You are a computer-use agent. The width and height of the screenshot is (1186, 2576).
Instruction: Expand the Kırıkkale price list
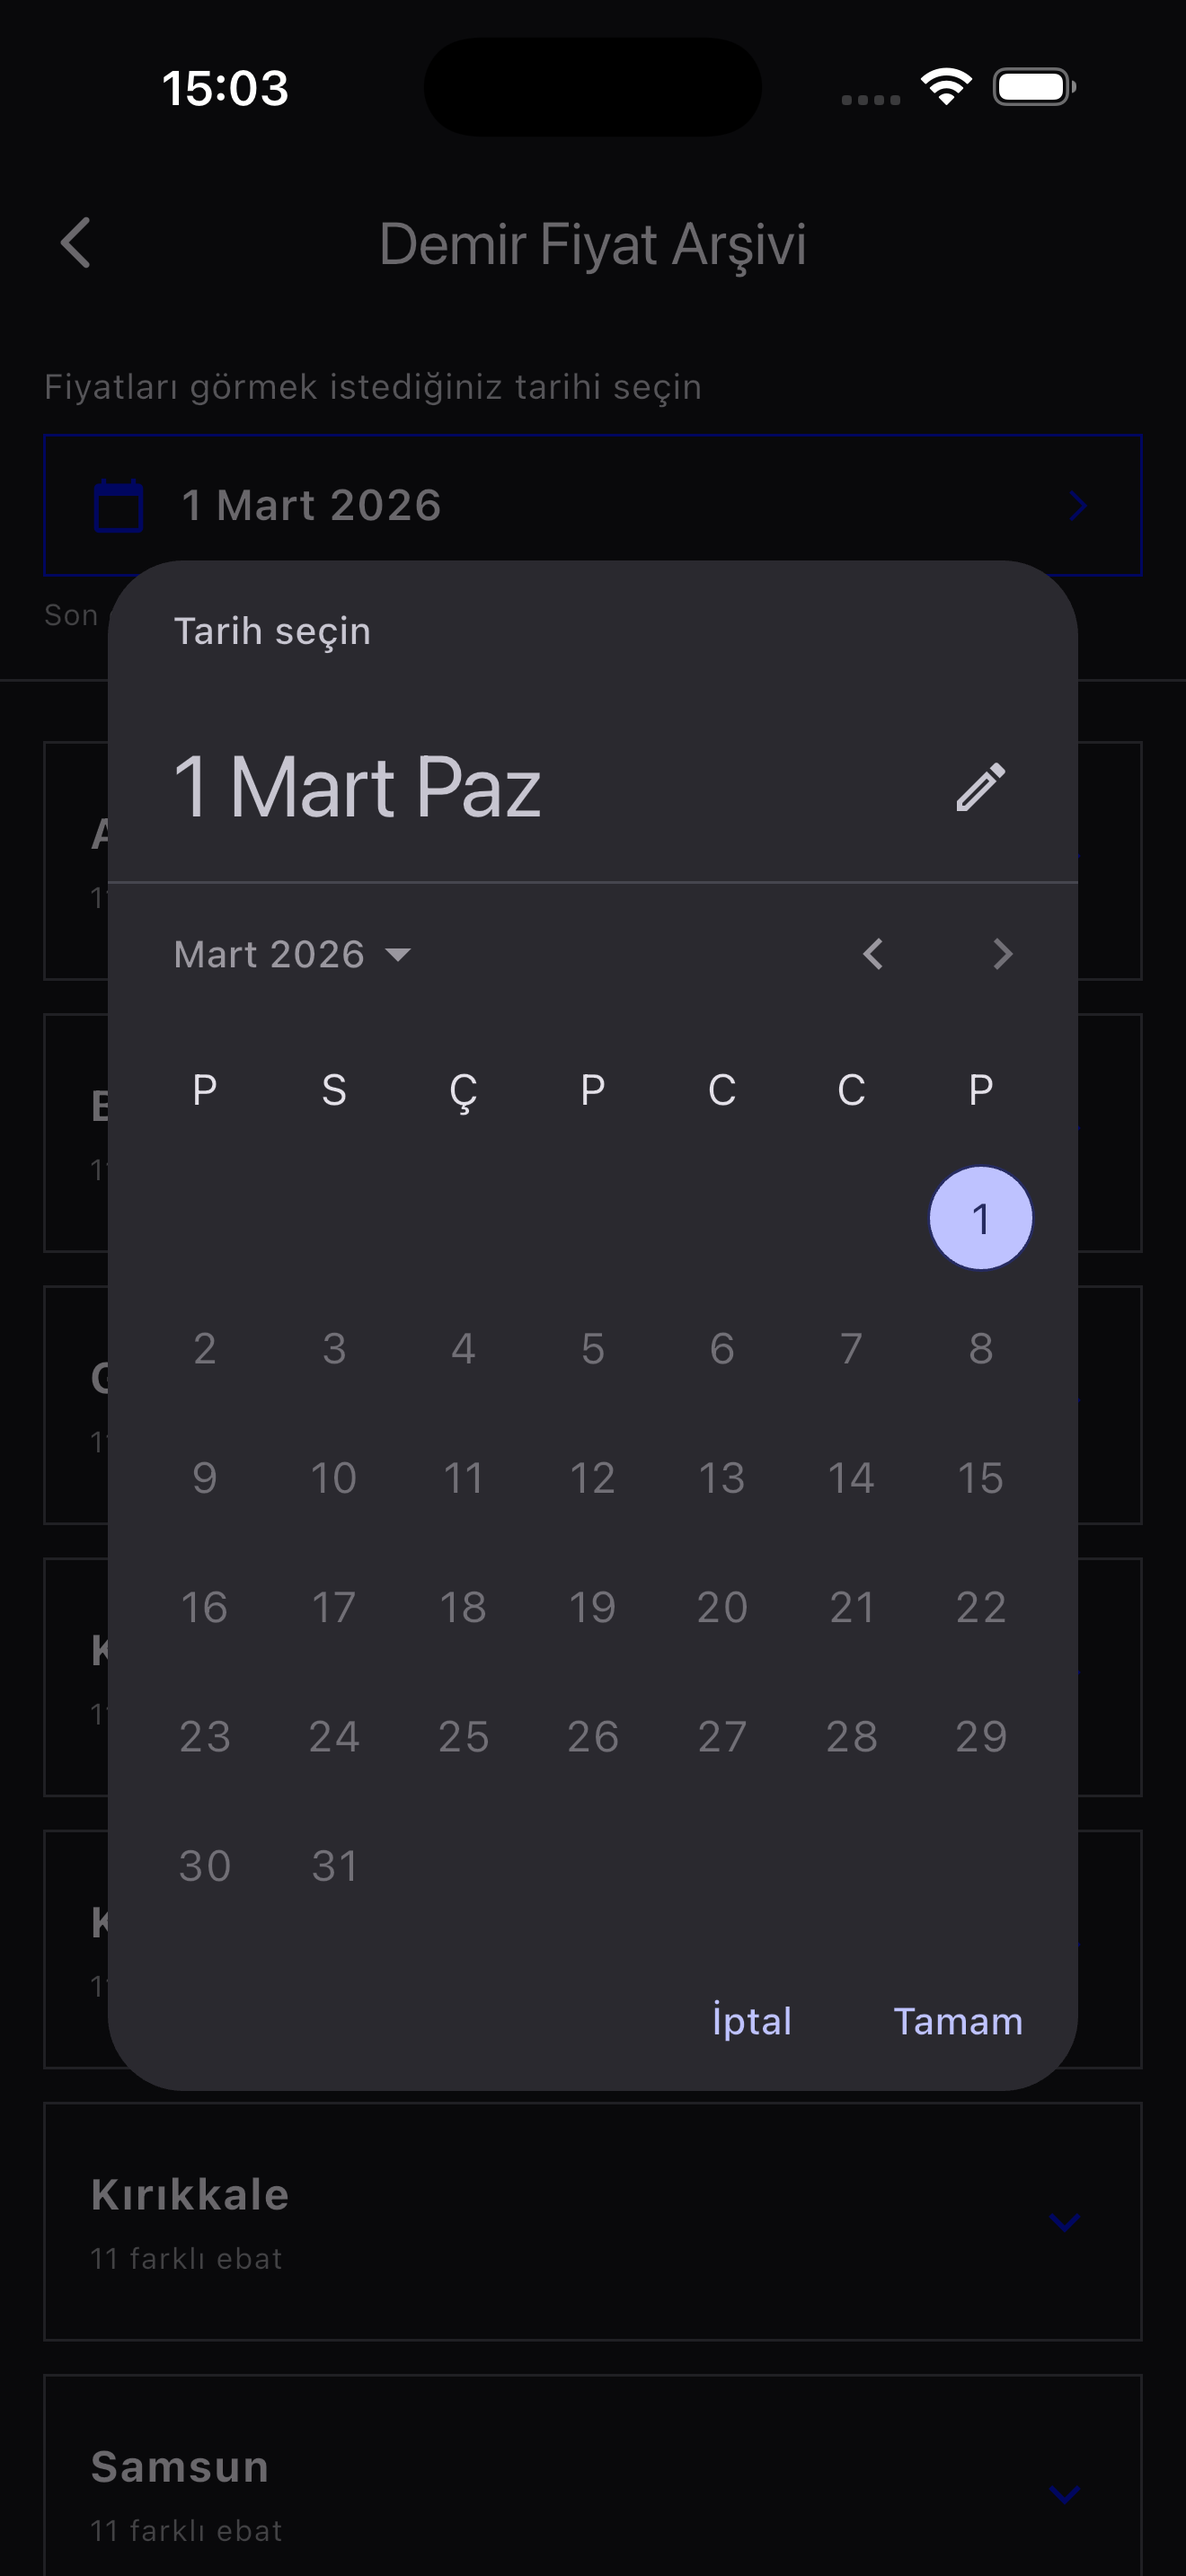[1064, 2222]
